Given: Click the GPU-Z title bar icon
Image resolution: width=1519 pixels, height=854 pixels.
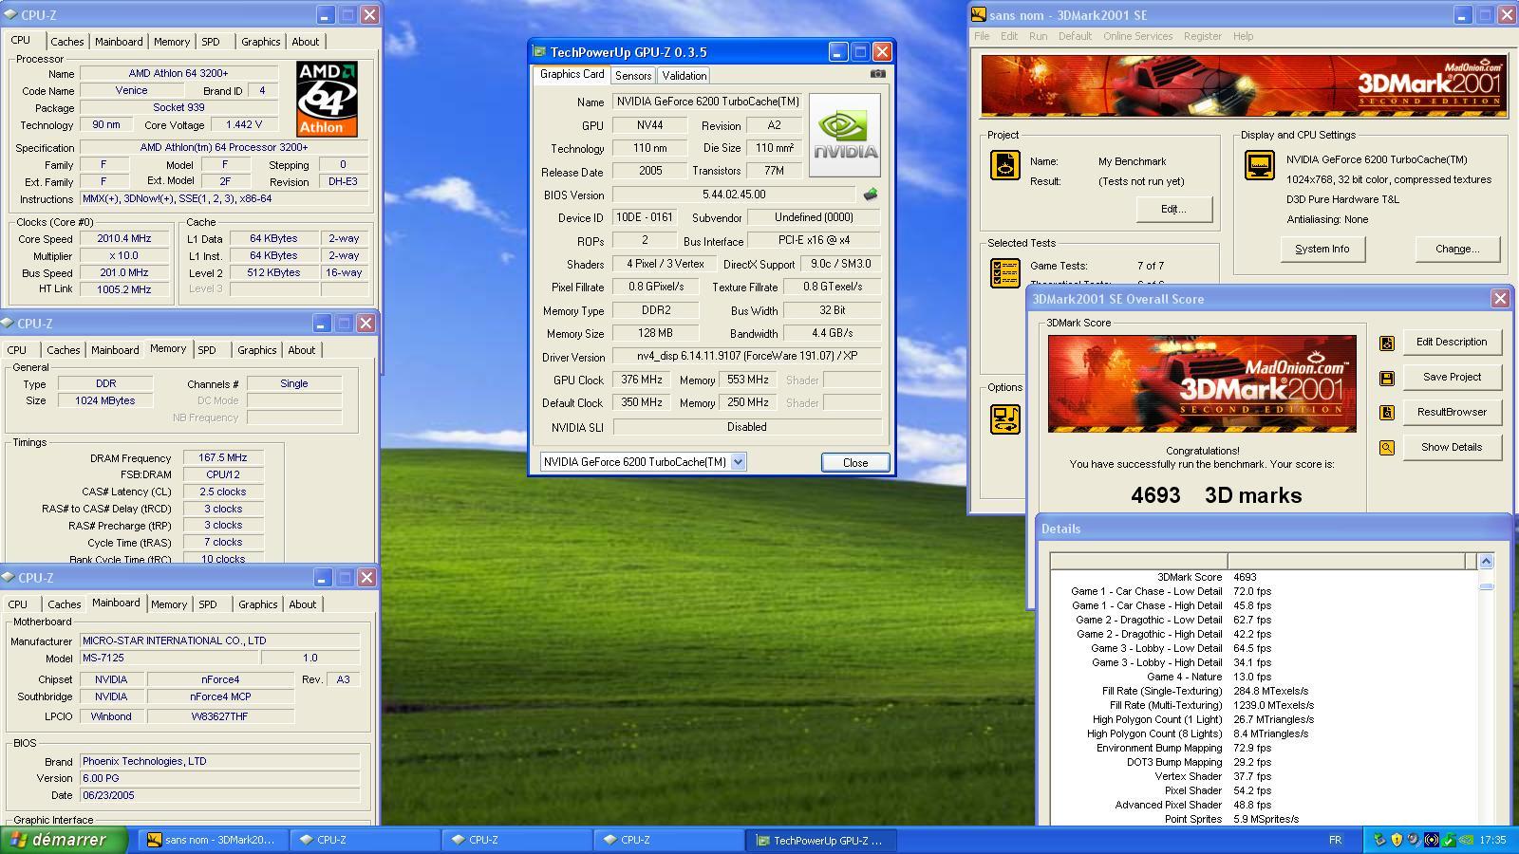Looking at the screenshot, I should click(540, 52).
